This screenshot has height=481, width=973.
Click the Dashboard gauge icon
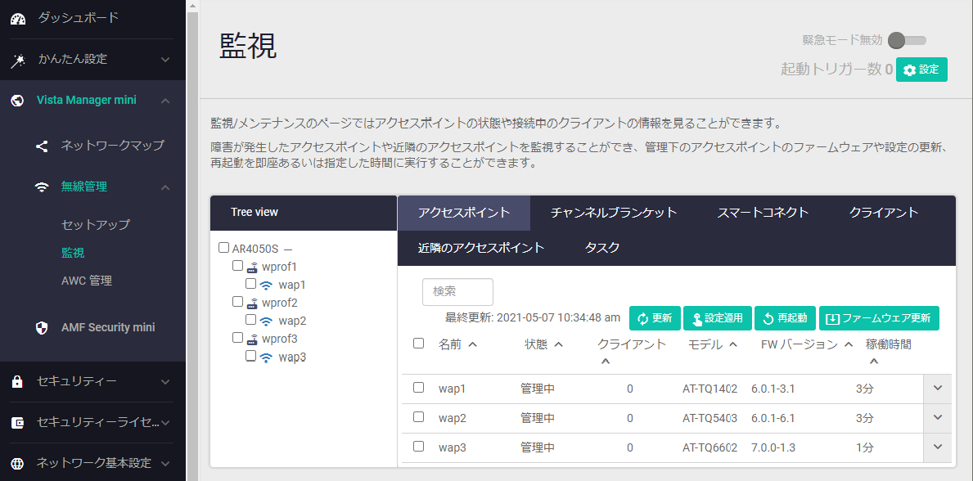18,18
